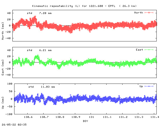Click the 'std 6.21 mm' text in East plot
This screenshot has width=162, height=126.
(x=39, y=50)
